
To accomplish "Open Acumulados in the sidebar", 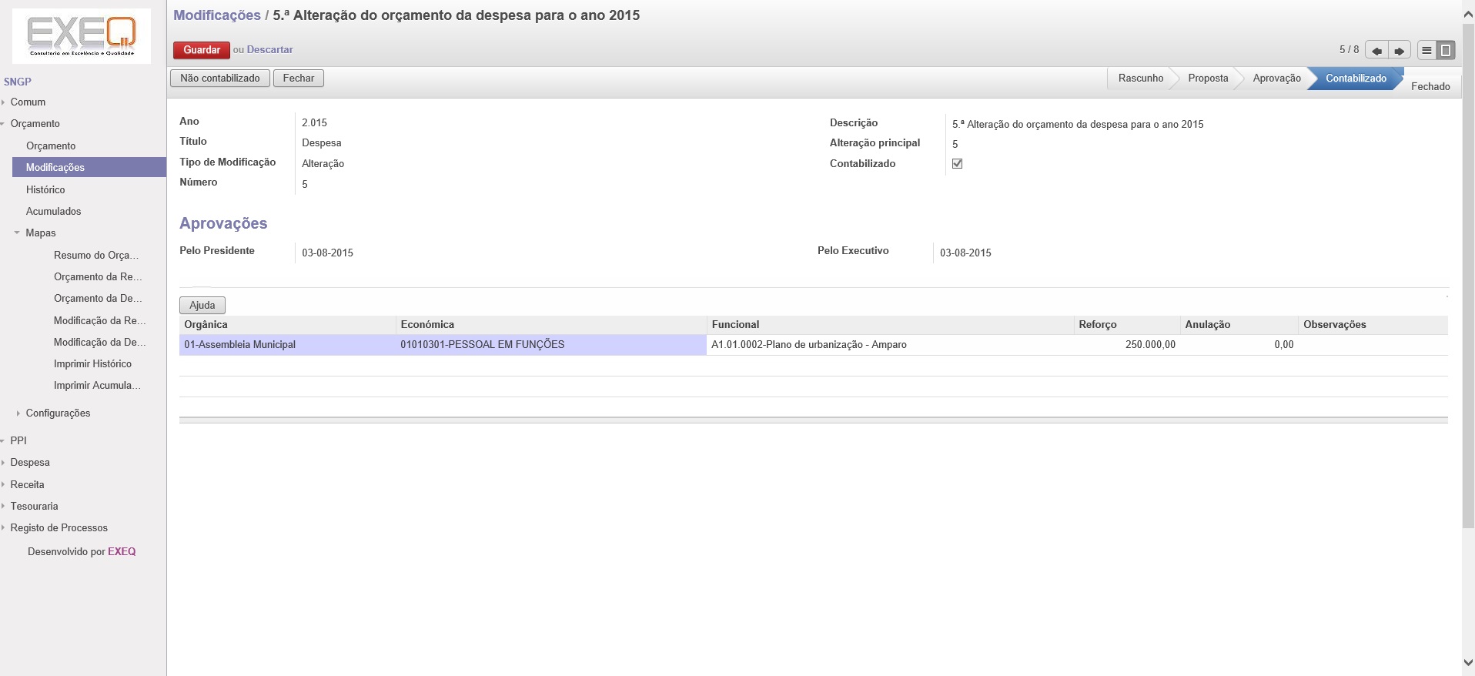I will (x=53, y=212).
